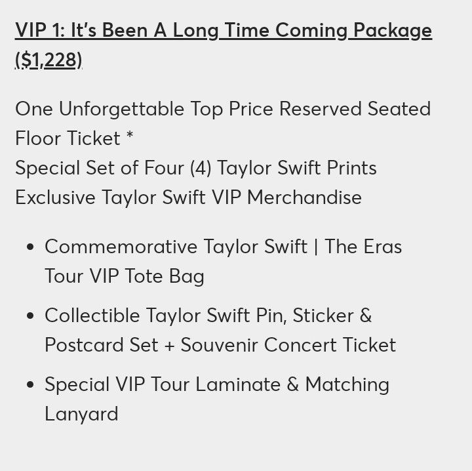This screenshot has width=472, height=471.
Task: Click the asterisk after Floor Ticket
Action: (x=130, y=135)
